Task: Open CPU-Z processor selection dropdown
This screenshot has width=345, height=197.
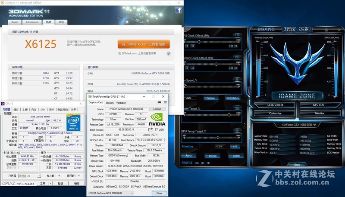Action: pos(29,176)
